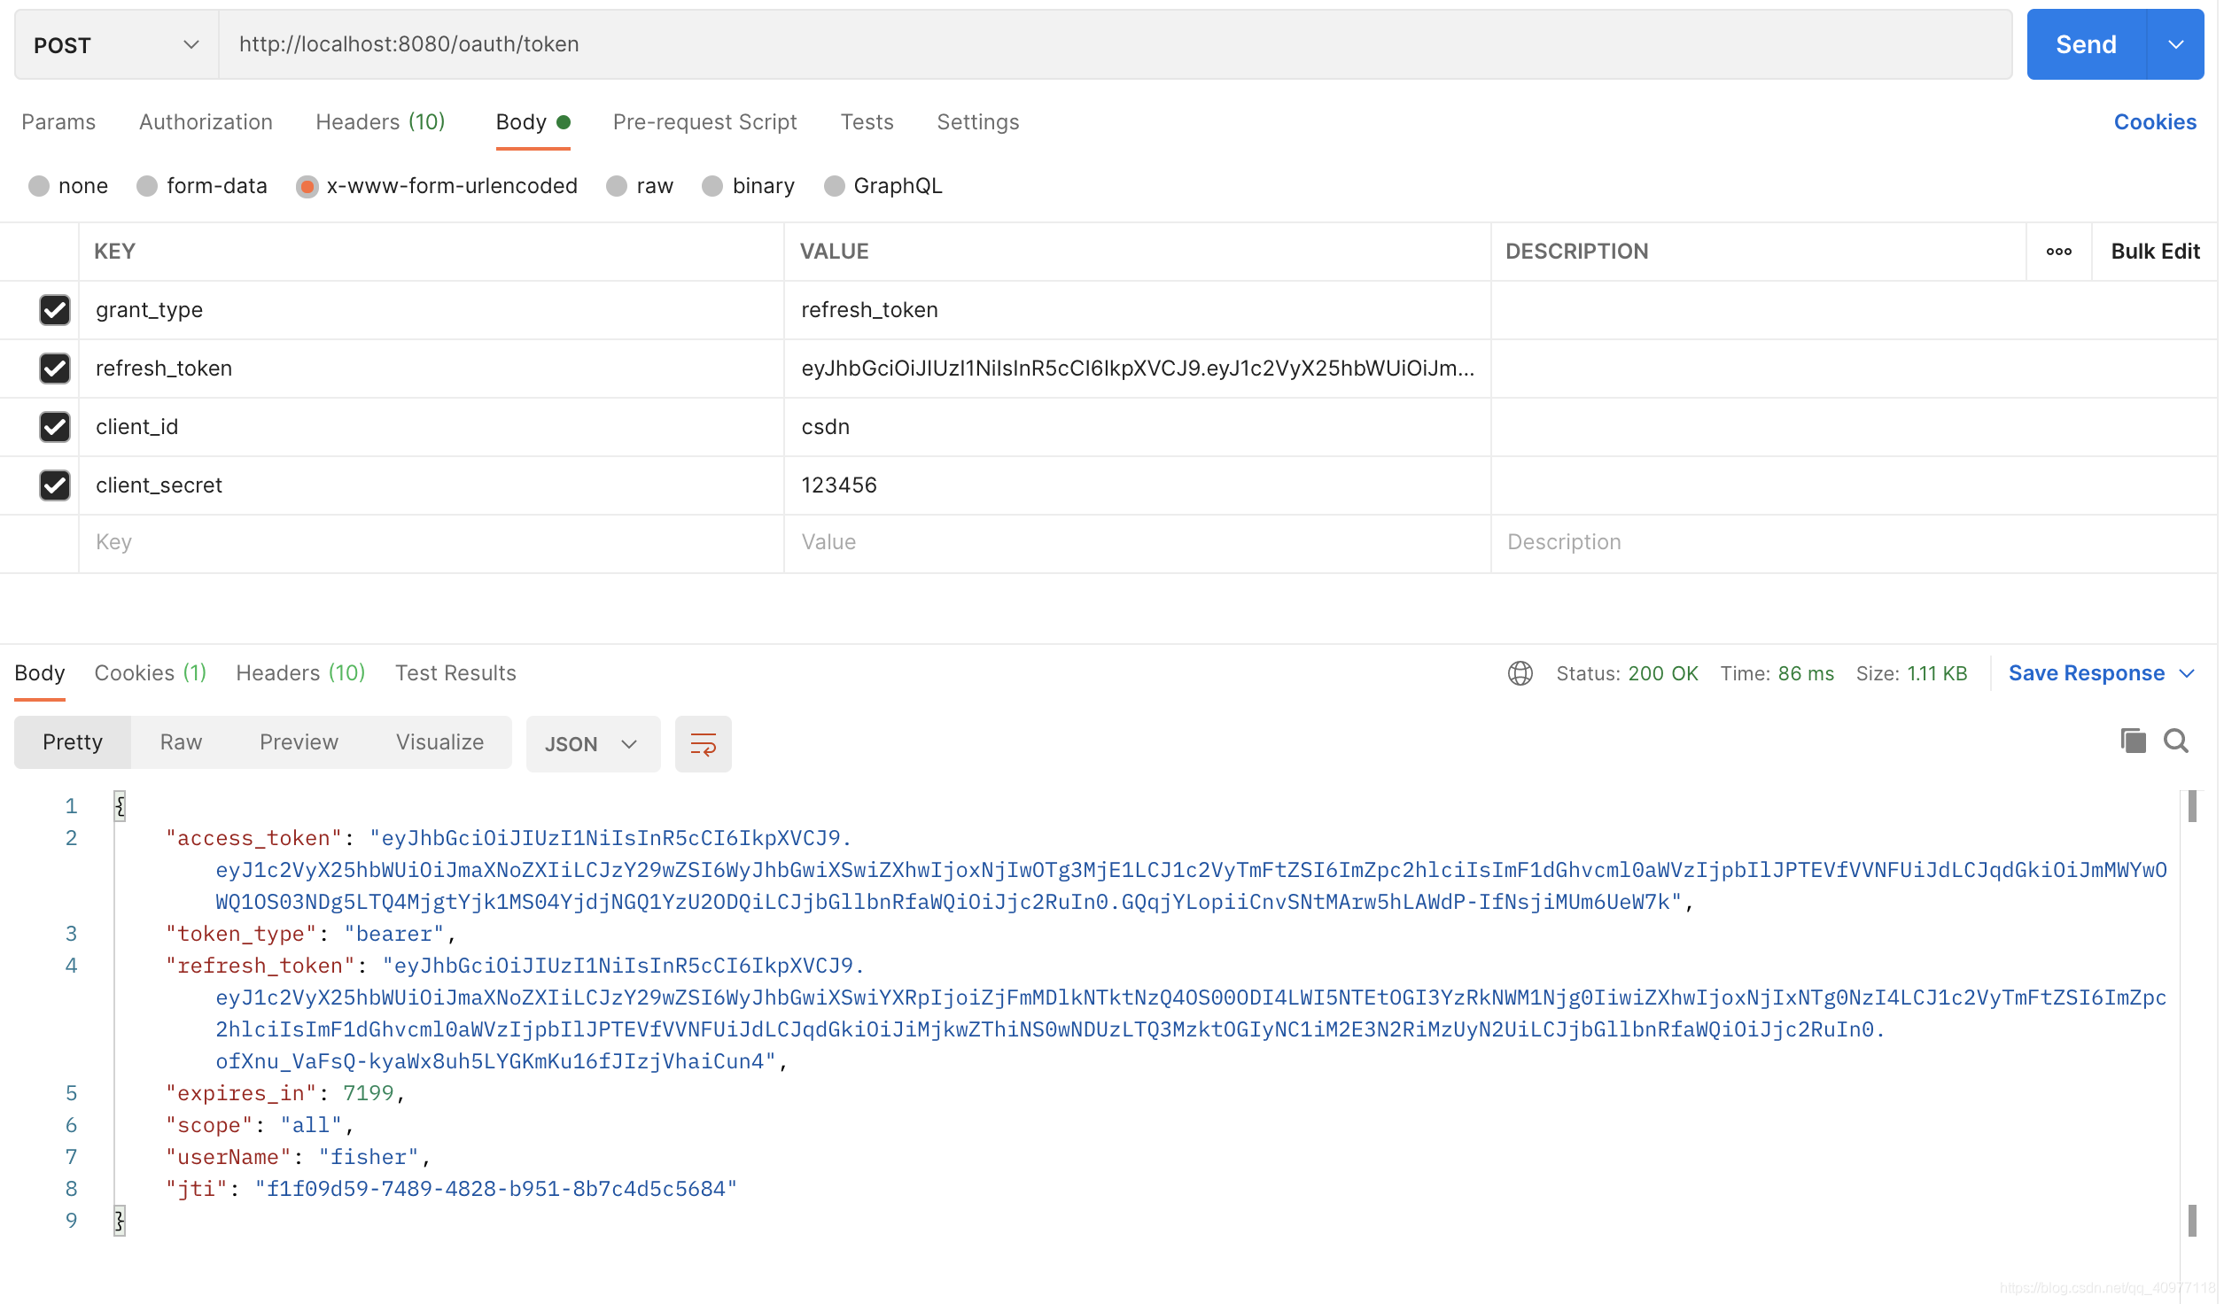The height and width of the screenshot is (1304, 2224).
Task: Click the green dot beside Body tab
Action: tap(564, 122)
